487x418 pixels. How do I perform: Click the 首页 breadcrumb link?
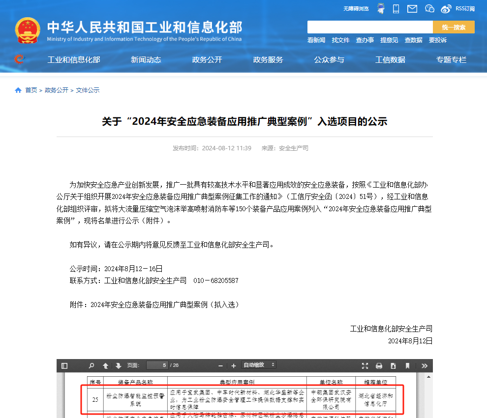point(31,90)
